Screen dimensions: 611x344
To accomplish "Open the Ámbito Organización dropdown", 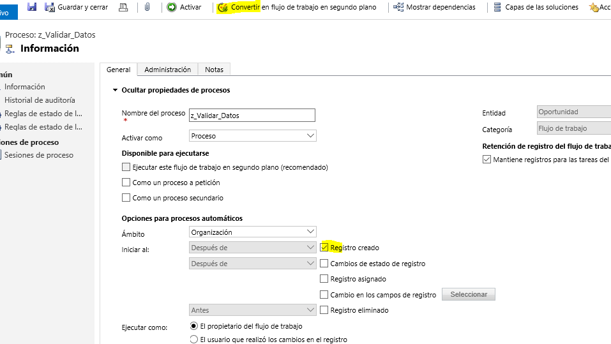I will click(x=253, y=232).
